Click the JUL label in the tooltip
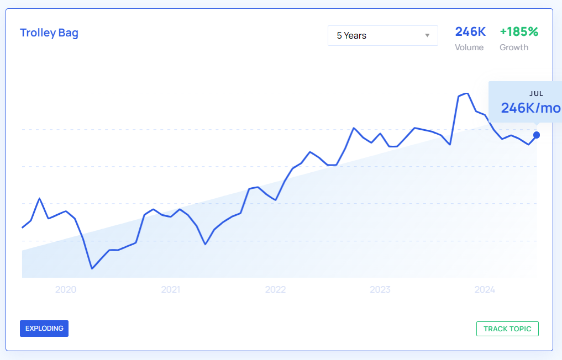This screenshot has width=562, height=360. [x=536, y=94]
